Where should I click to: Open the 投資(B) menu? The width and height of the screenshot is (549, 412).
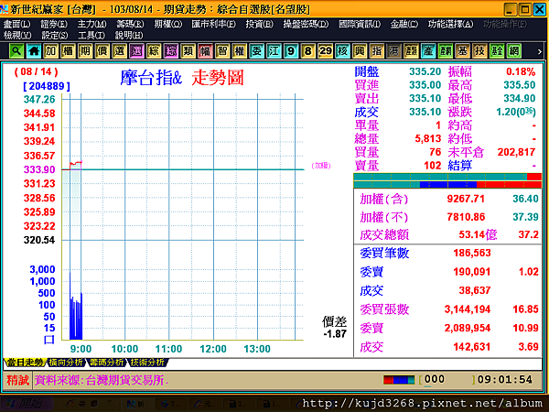tap(260, 24)
